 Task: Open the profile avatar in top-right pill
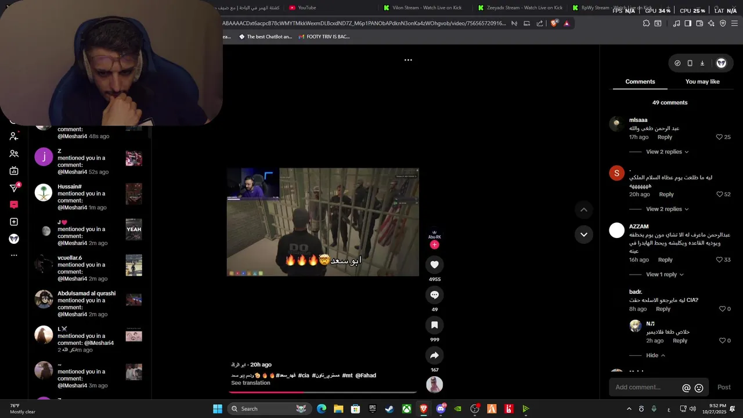pos(721,63)
